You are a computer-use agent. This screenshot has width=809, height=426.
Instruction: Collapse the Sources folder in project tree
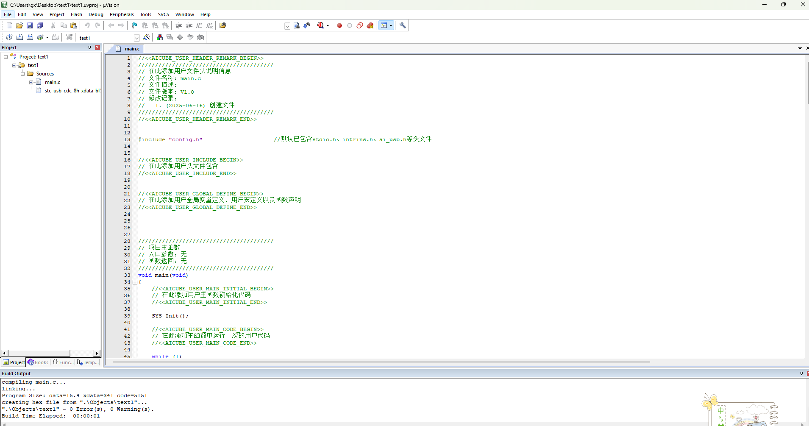click(x=23, y=74)
